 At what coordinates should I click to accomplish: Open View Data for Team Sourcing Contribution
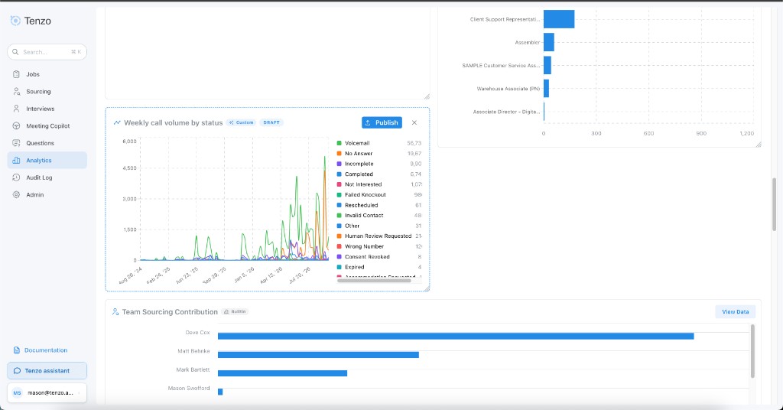(735, 311)
